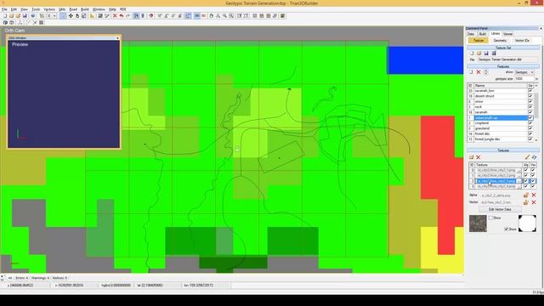Viewport: 544px width, 306px height.
Task: Open the Window menu
Action: click(x=99, y=9)
